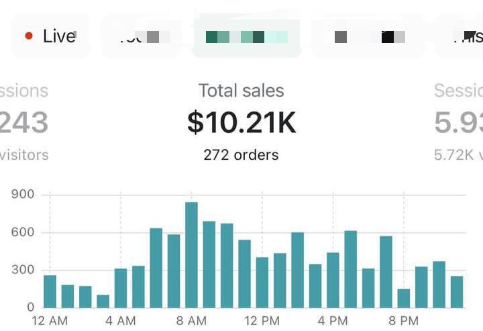Tap the short bar at 8 PM
483x331 pixels.
404,298
